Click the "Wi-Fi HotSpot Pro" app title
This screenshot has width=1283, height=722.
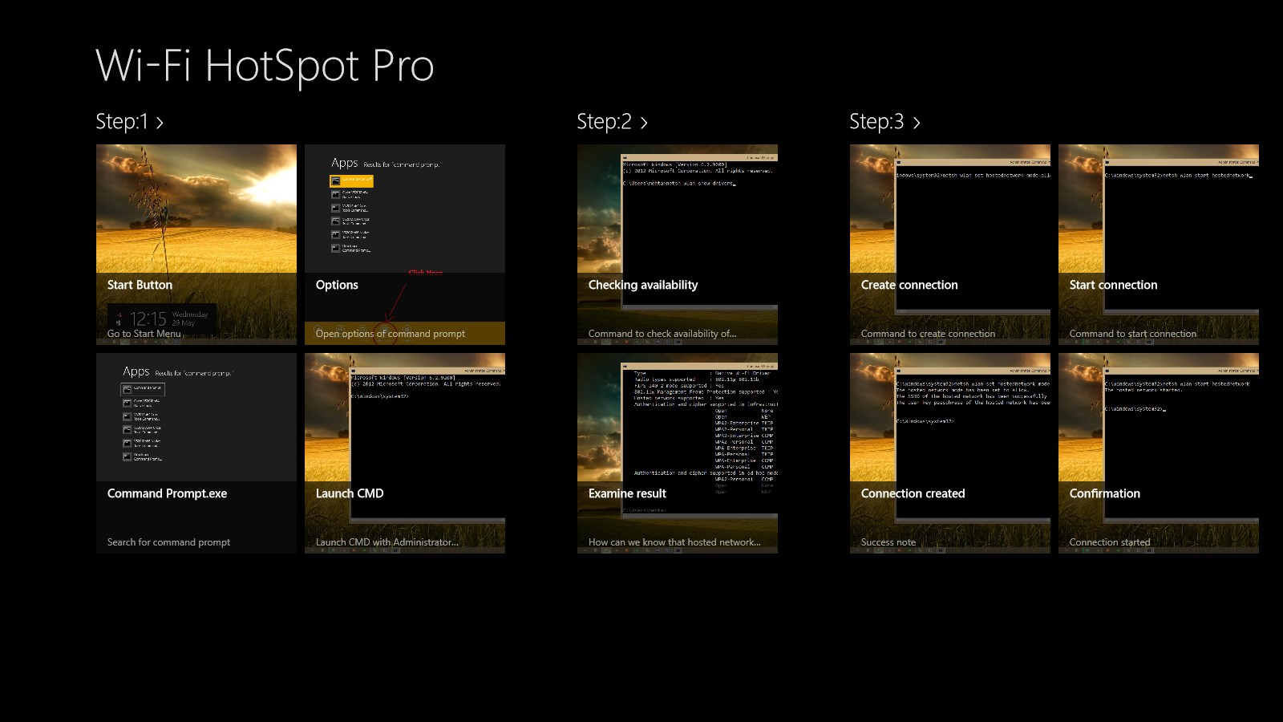tap(265, 67)
